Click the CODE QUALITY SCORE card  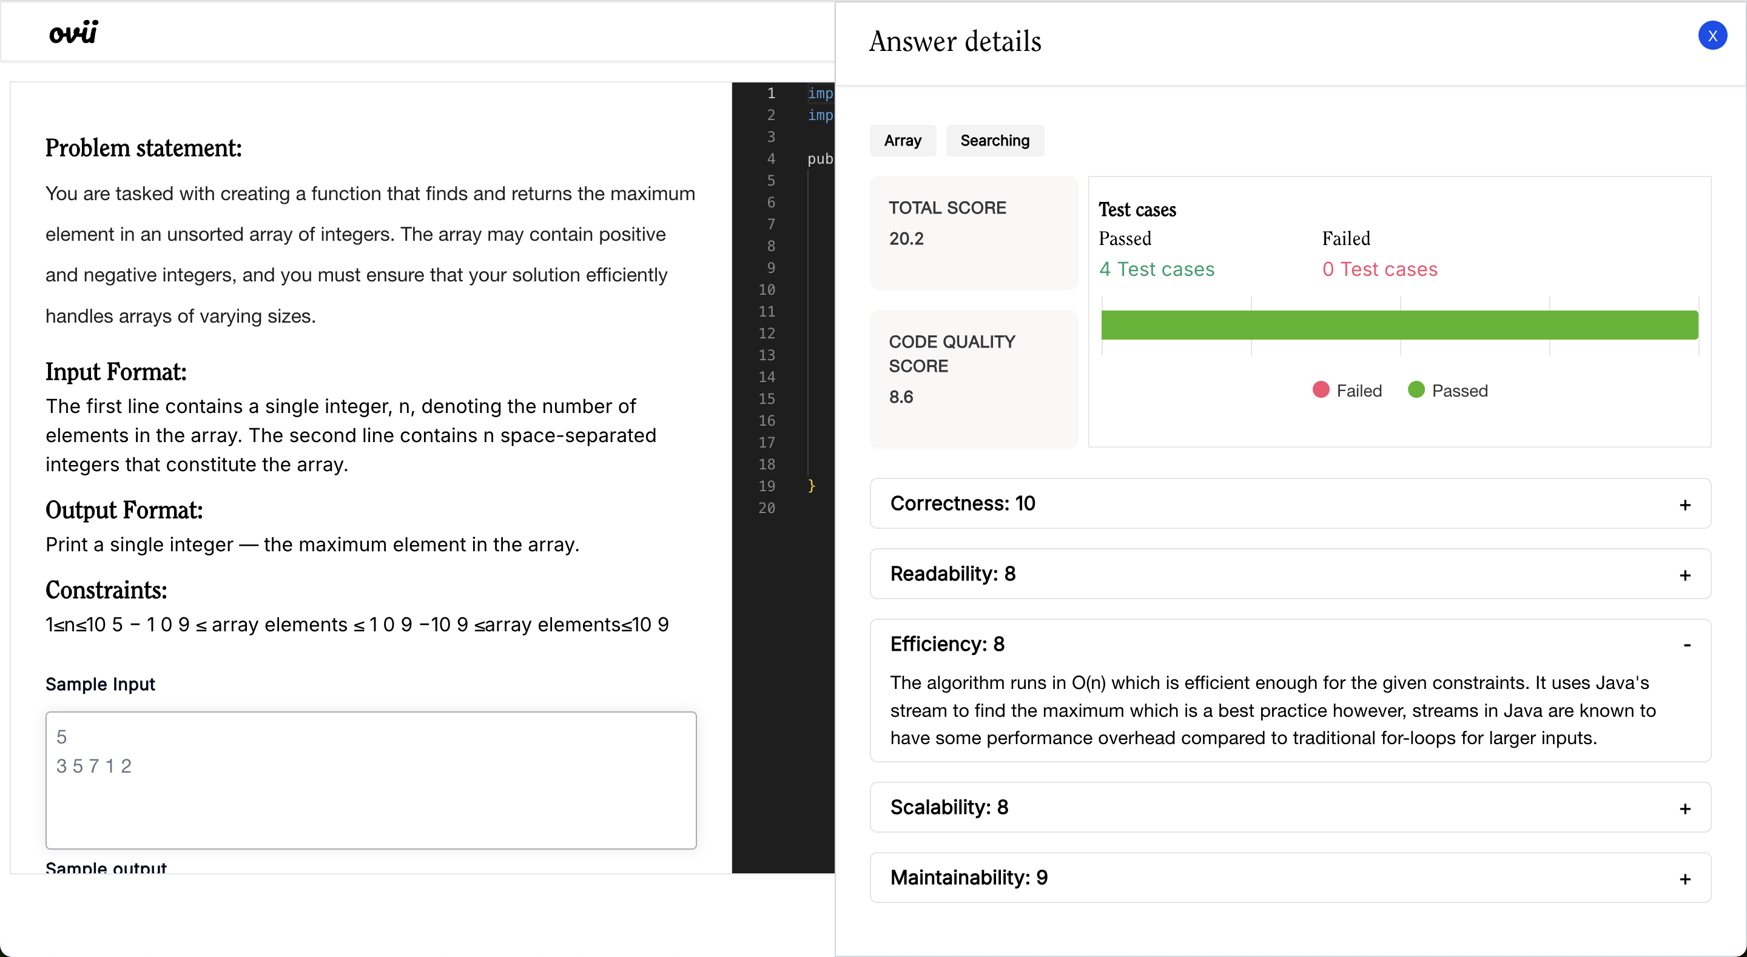click(x=973, y=378)
